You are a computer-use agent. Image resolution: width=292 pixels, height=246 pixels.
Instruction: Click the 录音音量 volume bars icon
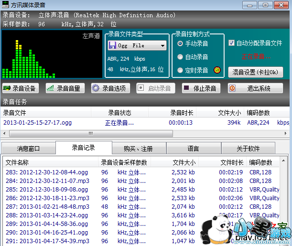click(50, 88)
